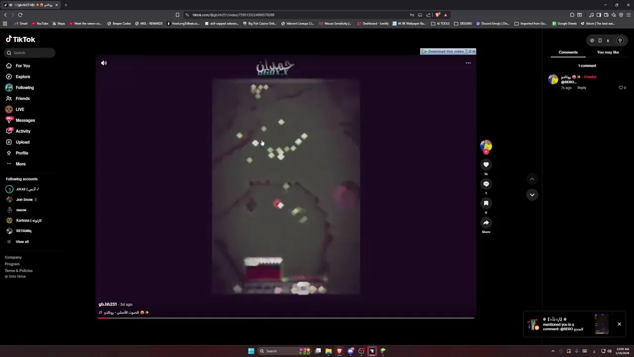The image size is (634, 357).
Task: Open the Gmail bookmark
Action: (x=21, y=23)
